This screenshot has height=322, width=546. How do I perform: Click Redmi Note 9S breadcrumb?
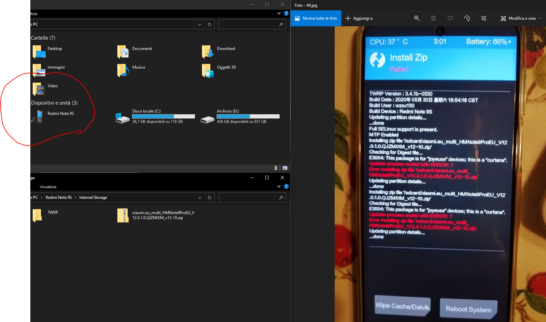[x=59, y=197]
